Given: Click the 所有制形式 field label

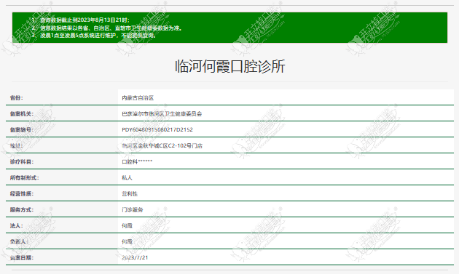Looking at the screenshot, I should point(24,177).
